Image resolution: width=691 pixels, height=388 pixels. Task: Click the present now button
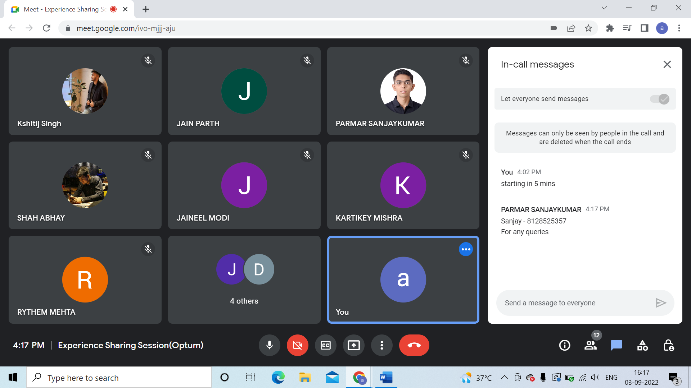353,345
